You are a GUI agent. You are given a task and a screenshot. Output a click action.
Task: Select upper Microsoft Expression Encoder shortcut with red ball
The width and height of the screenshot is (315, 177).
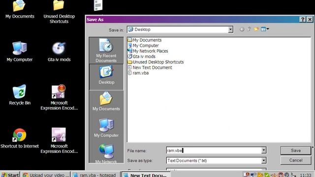tap(59, 97)
